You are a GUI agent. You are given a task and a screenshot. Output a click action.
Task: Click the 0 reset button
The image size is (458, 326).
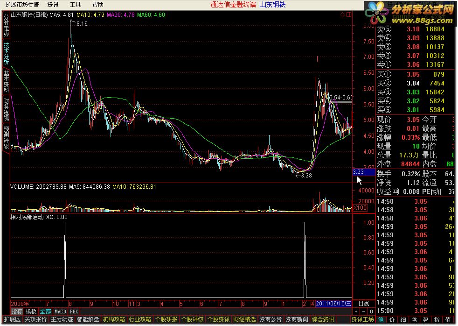[371, 312]
